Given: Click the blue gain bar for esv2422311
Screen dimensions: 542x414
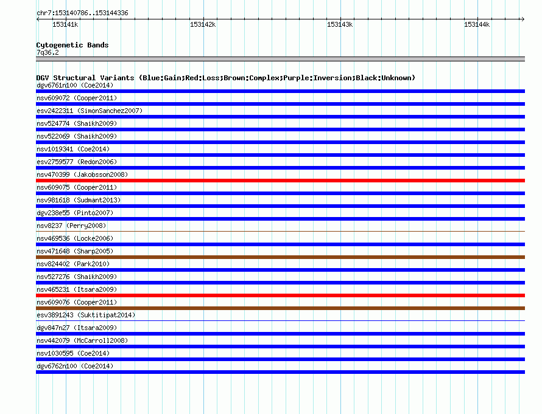Looking at the screenshot, I should (280, 117).
